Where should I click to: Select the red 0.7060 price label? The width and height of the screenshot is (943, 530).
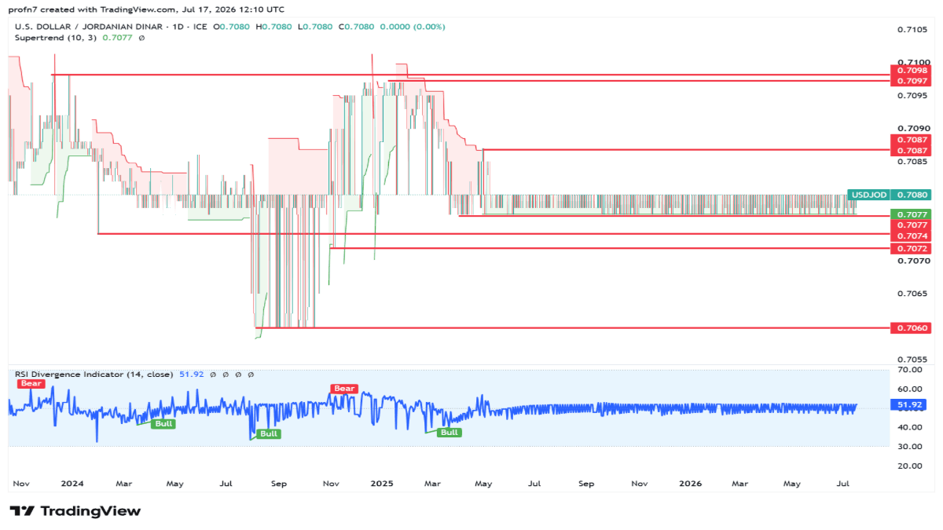pos(912,327)
